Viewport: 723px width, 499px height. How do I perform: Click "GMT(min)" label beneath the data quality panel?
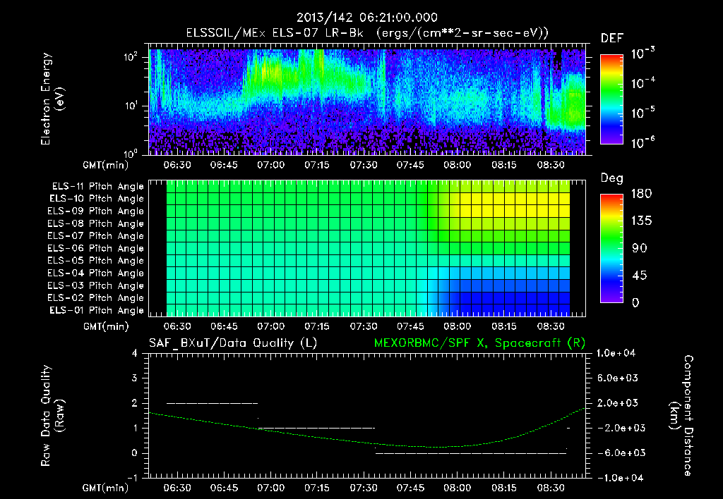click(106, 488)
